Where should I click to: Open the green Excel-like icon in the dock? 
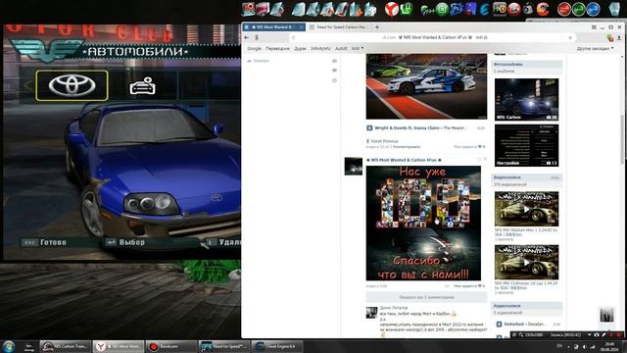pyautogui.click(x=442, y=9)
